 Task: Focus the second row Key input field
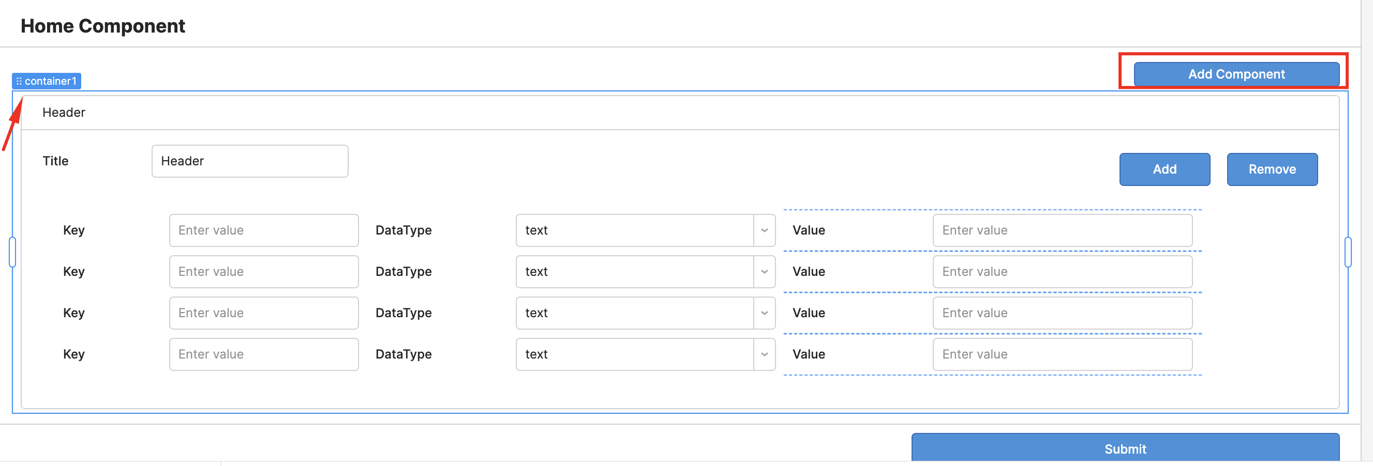(x=263, y=272)
